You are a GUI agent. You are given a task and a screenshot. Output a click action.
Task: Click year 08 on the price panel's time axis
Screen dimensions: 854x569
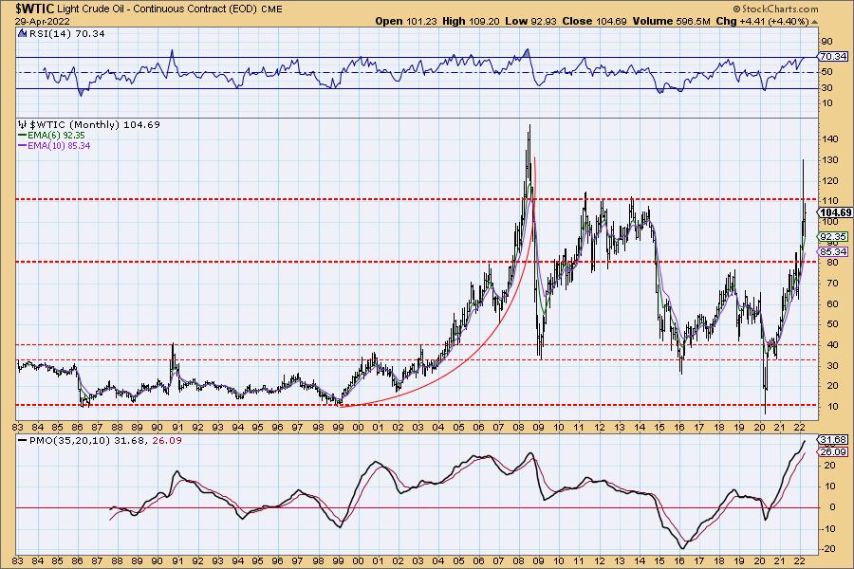pyautogui.click(x=518, y=428)
